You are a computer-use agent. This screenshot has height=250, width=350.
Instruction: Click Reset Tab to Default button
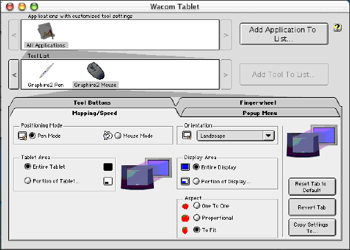pos(312,187)
